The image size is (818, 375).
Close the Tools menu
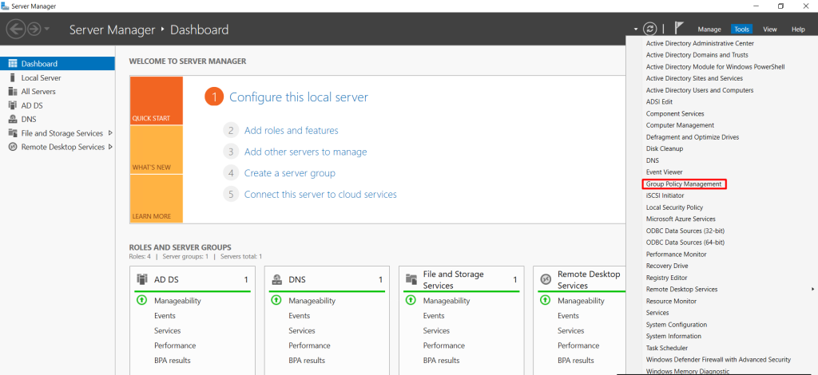(x=741, y=30)
